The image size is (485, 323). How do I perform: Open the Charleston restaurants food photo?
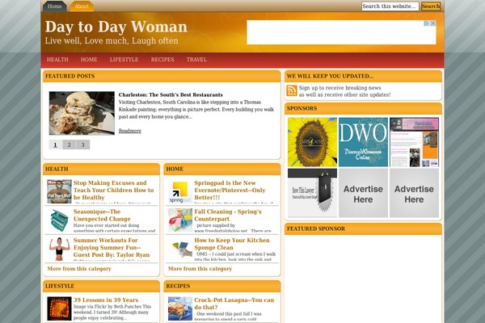pyautogui.click(x=82, y=113)
